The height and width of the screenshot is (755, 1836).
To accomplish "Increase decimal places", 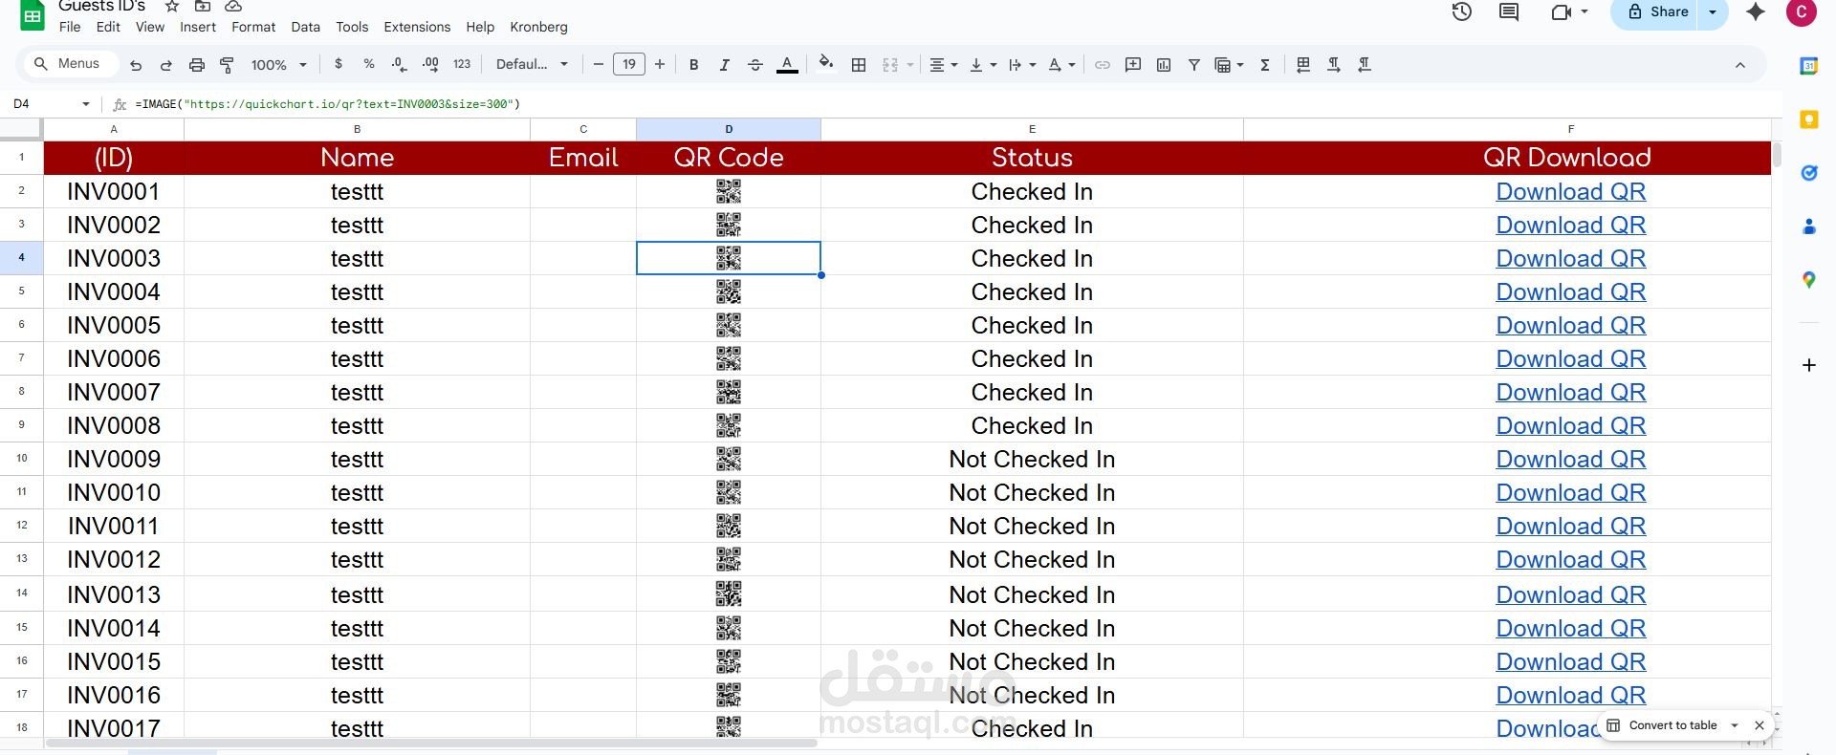I will click(430, 64).
